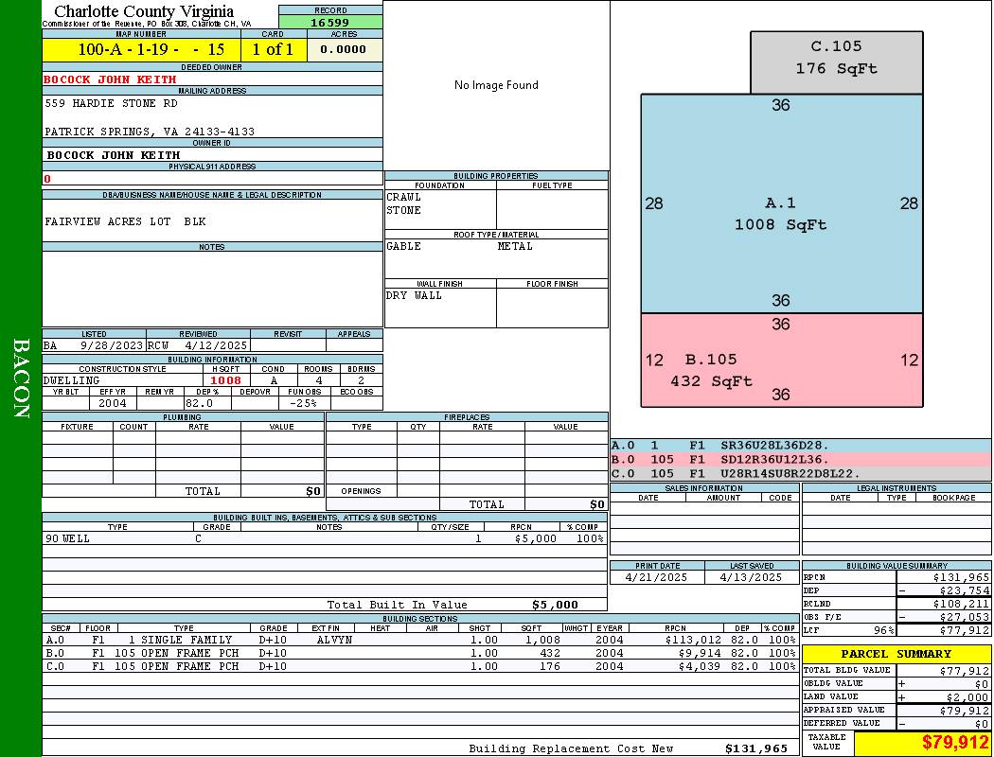
Task: Click RCLND value $108,211
Action: [x=961, y=604]
